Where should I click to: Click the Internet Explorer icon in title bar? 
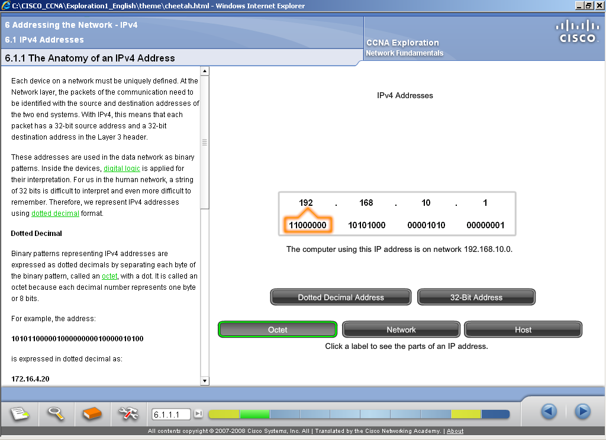6,5
